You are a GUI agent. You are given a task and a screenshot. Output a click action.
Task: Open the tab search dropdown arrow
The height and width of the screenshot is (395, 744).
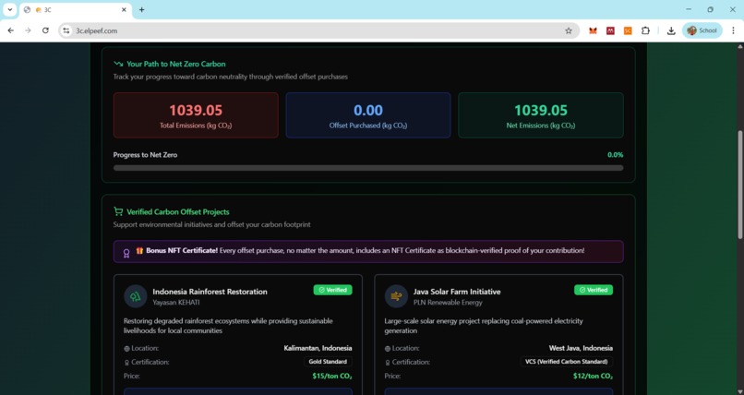pos(9,9)
